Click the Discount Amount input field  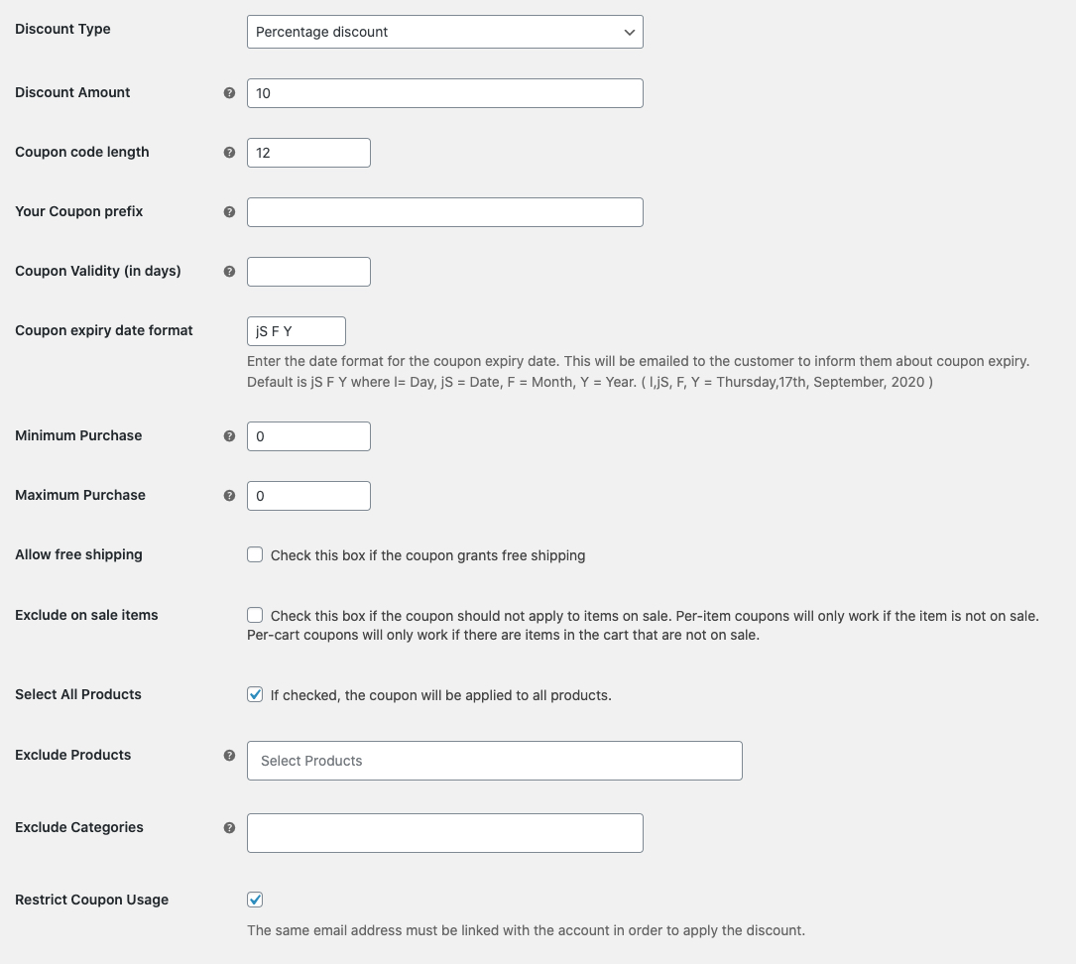click(x=444, y=93)
